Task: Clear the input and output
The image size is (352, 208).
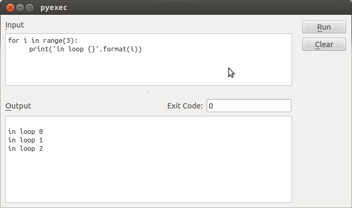Action: point(324,44)
